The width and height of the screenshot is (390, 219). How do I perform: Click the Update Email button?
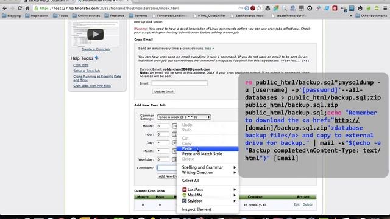point(164,92)
